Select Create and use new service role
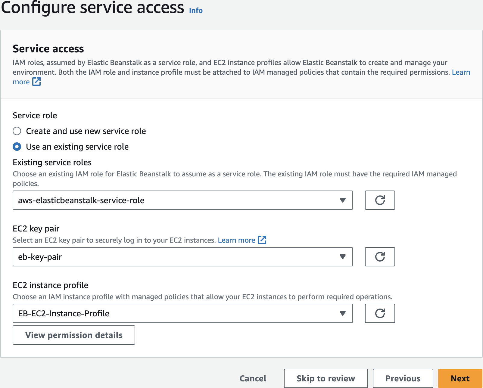The image size is (483, 388). pos(17,131)
